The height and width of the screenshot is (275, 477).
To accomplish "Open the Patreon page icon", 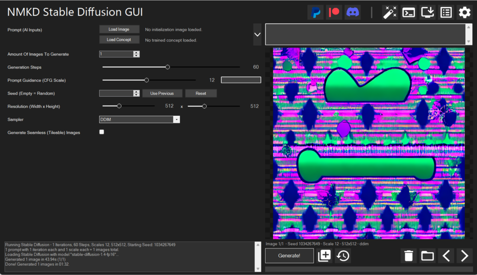I will pos(334,13).
